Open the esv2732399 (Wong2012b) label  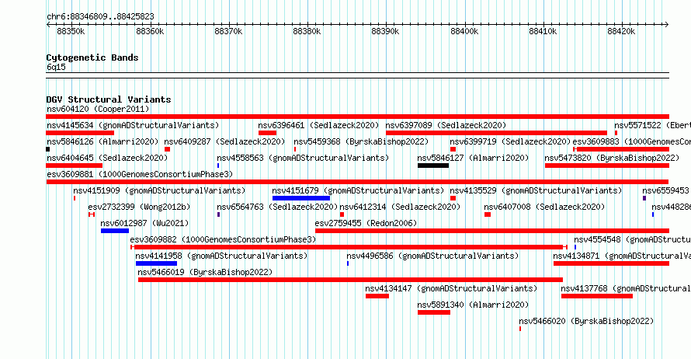coord(139,207)
